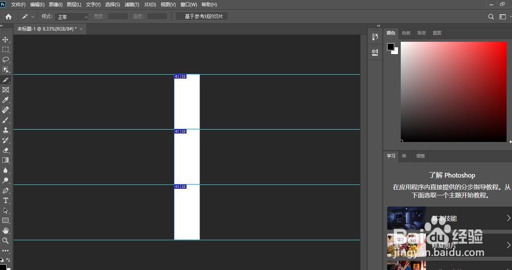Select the Hand tool
512x270 pixels.
click(x=5, y=231)
